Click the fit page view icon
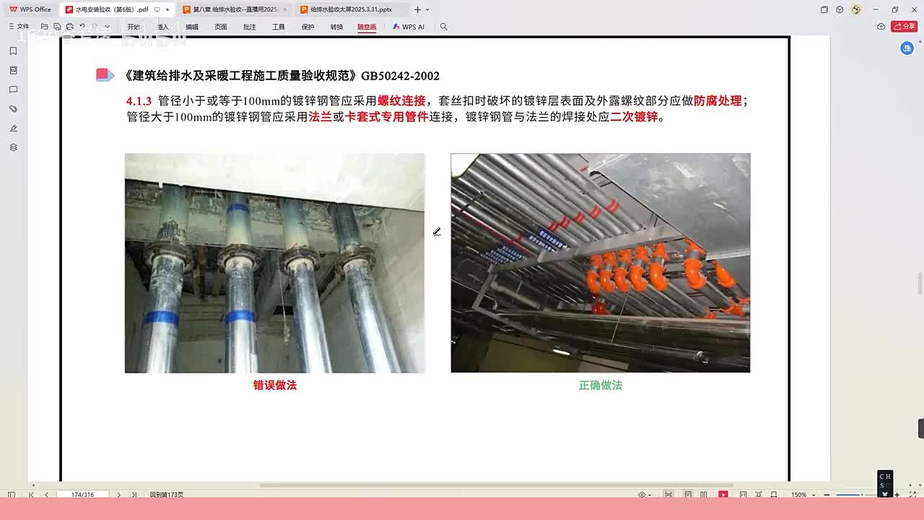 coord(759,495)
